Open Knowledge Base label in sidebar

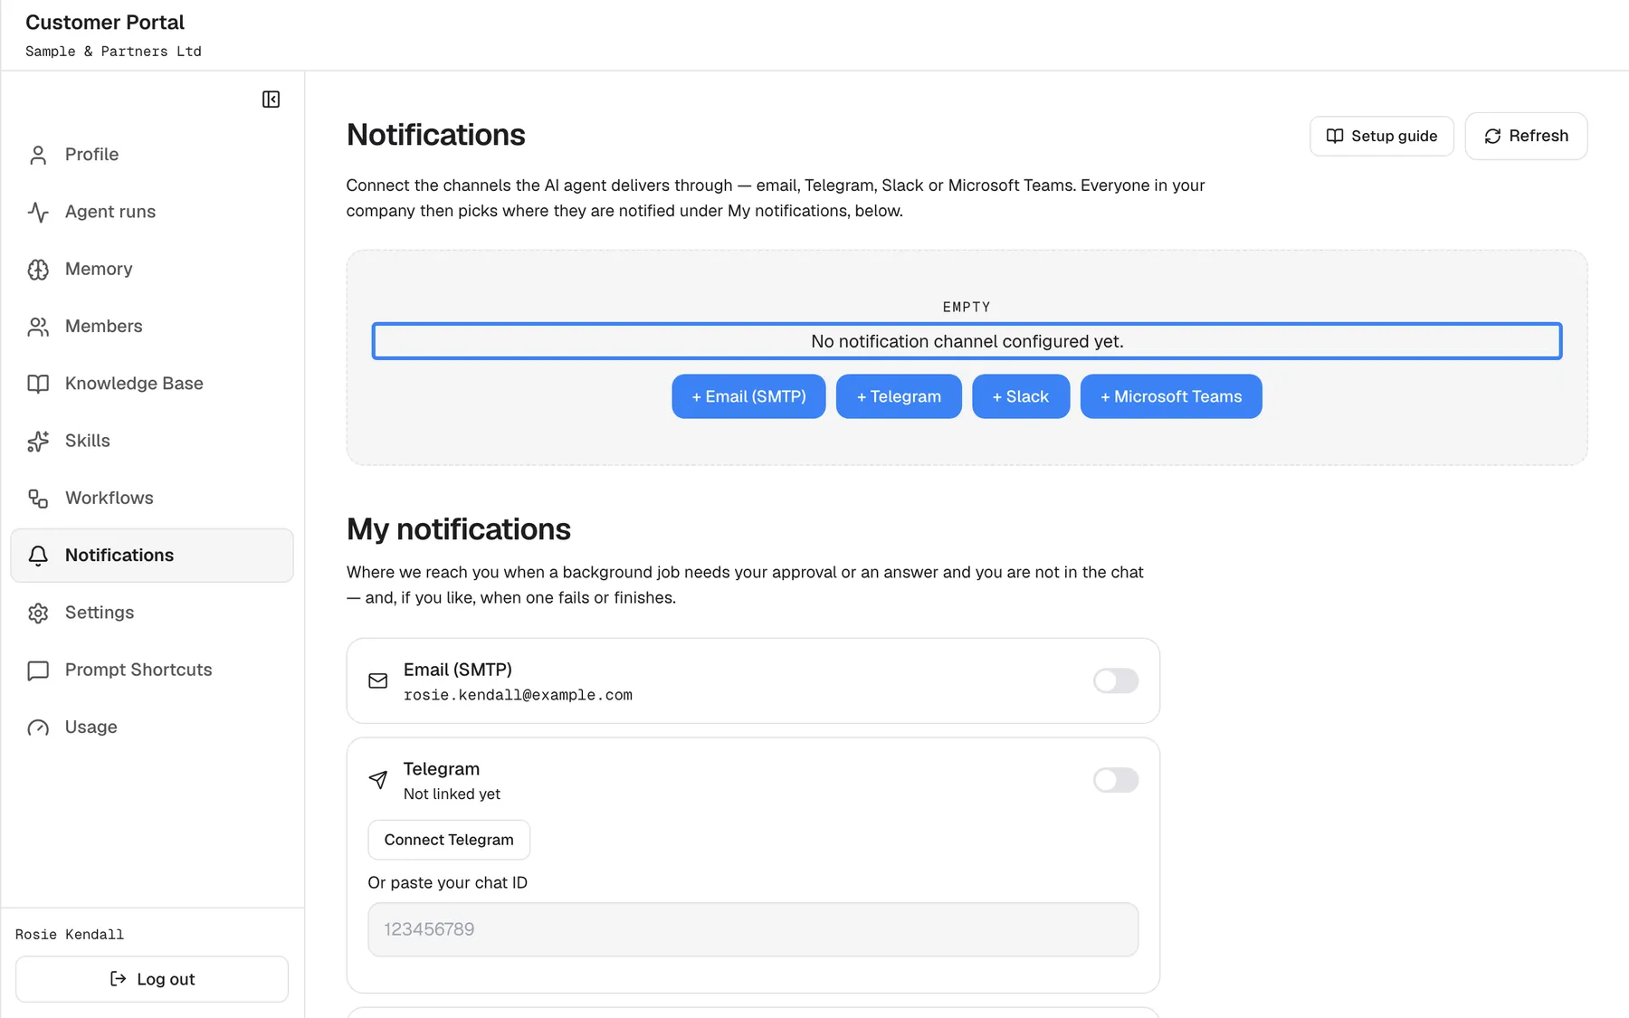click(134, 384)
